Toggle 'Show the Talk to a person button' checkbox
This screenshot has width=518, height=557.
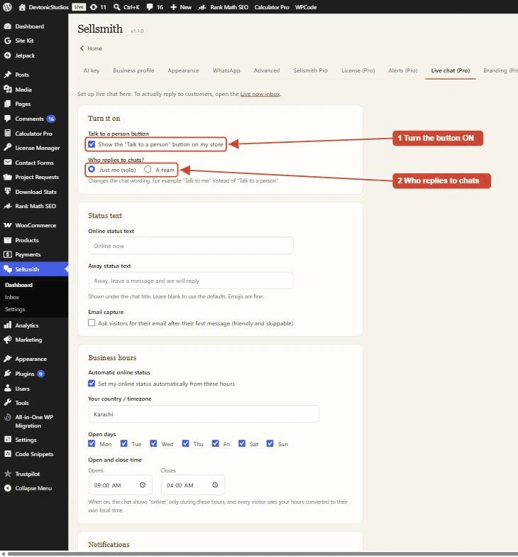tap(92, 144)
